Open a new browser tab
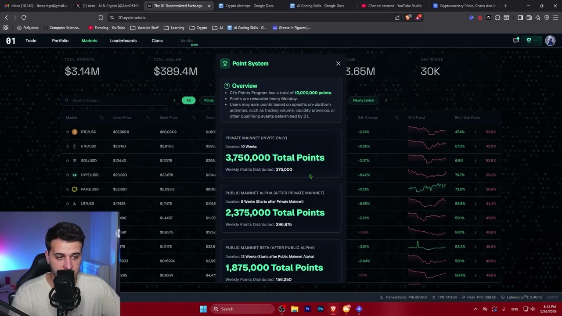This screenshot has width=562, height=316. click(505, 6)
